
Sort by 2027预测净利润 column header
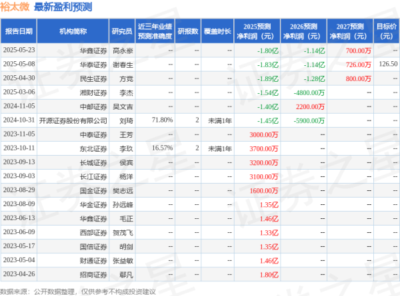coord(351,31)
